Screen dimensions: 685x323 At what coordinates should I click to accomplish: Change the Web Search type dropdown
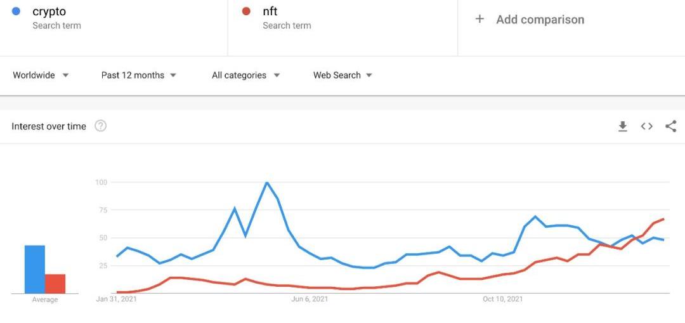342,75
